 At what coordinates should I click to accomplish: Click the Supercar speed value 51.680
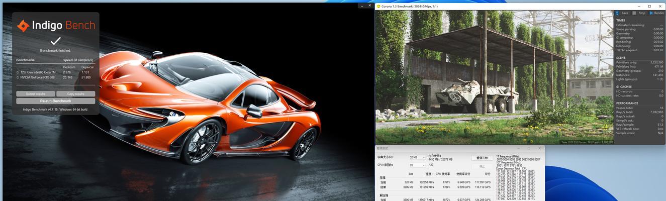86,77
